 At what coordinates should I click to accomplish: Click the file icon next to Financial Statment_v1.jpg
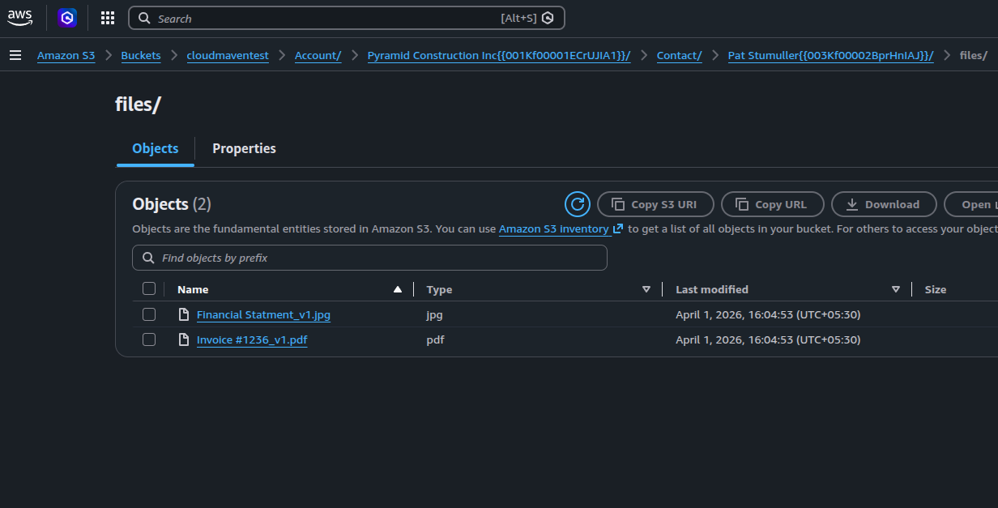point(184,314)
